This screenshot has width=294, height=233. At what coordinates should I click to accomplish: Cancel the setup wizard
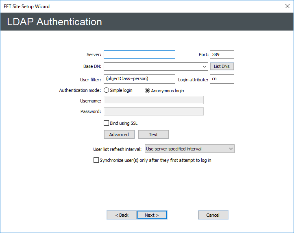pos(213,215)
